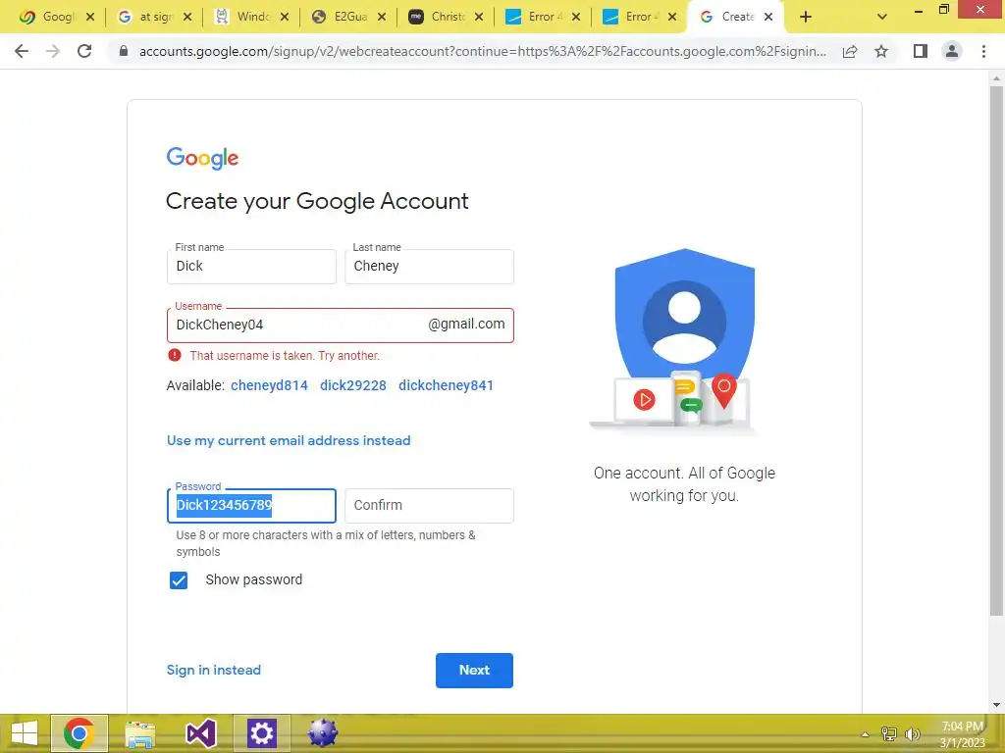Click the Password field

coord(251,506)
